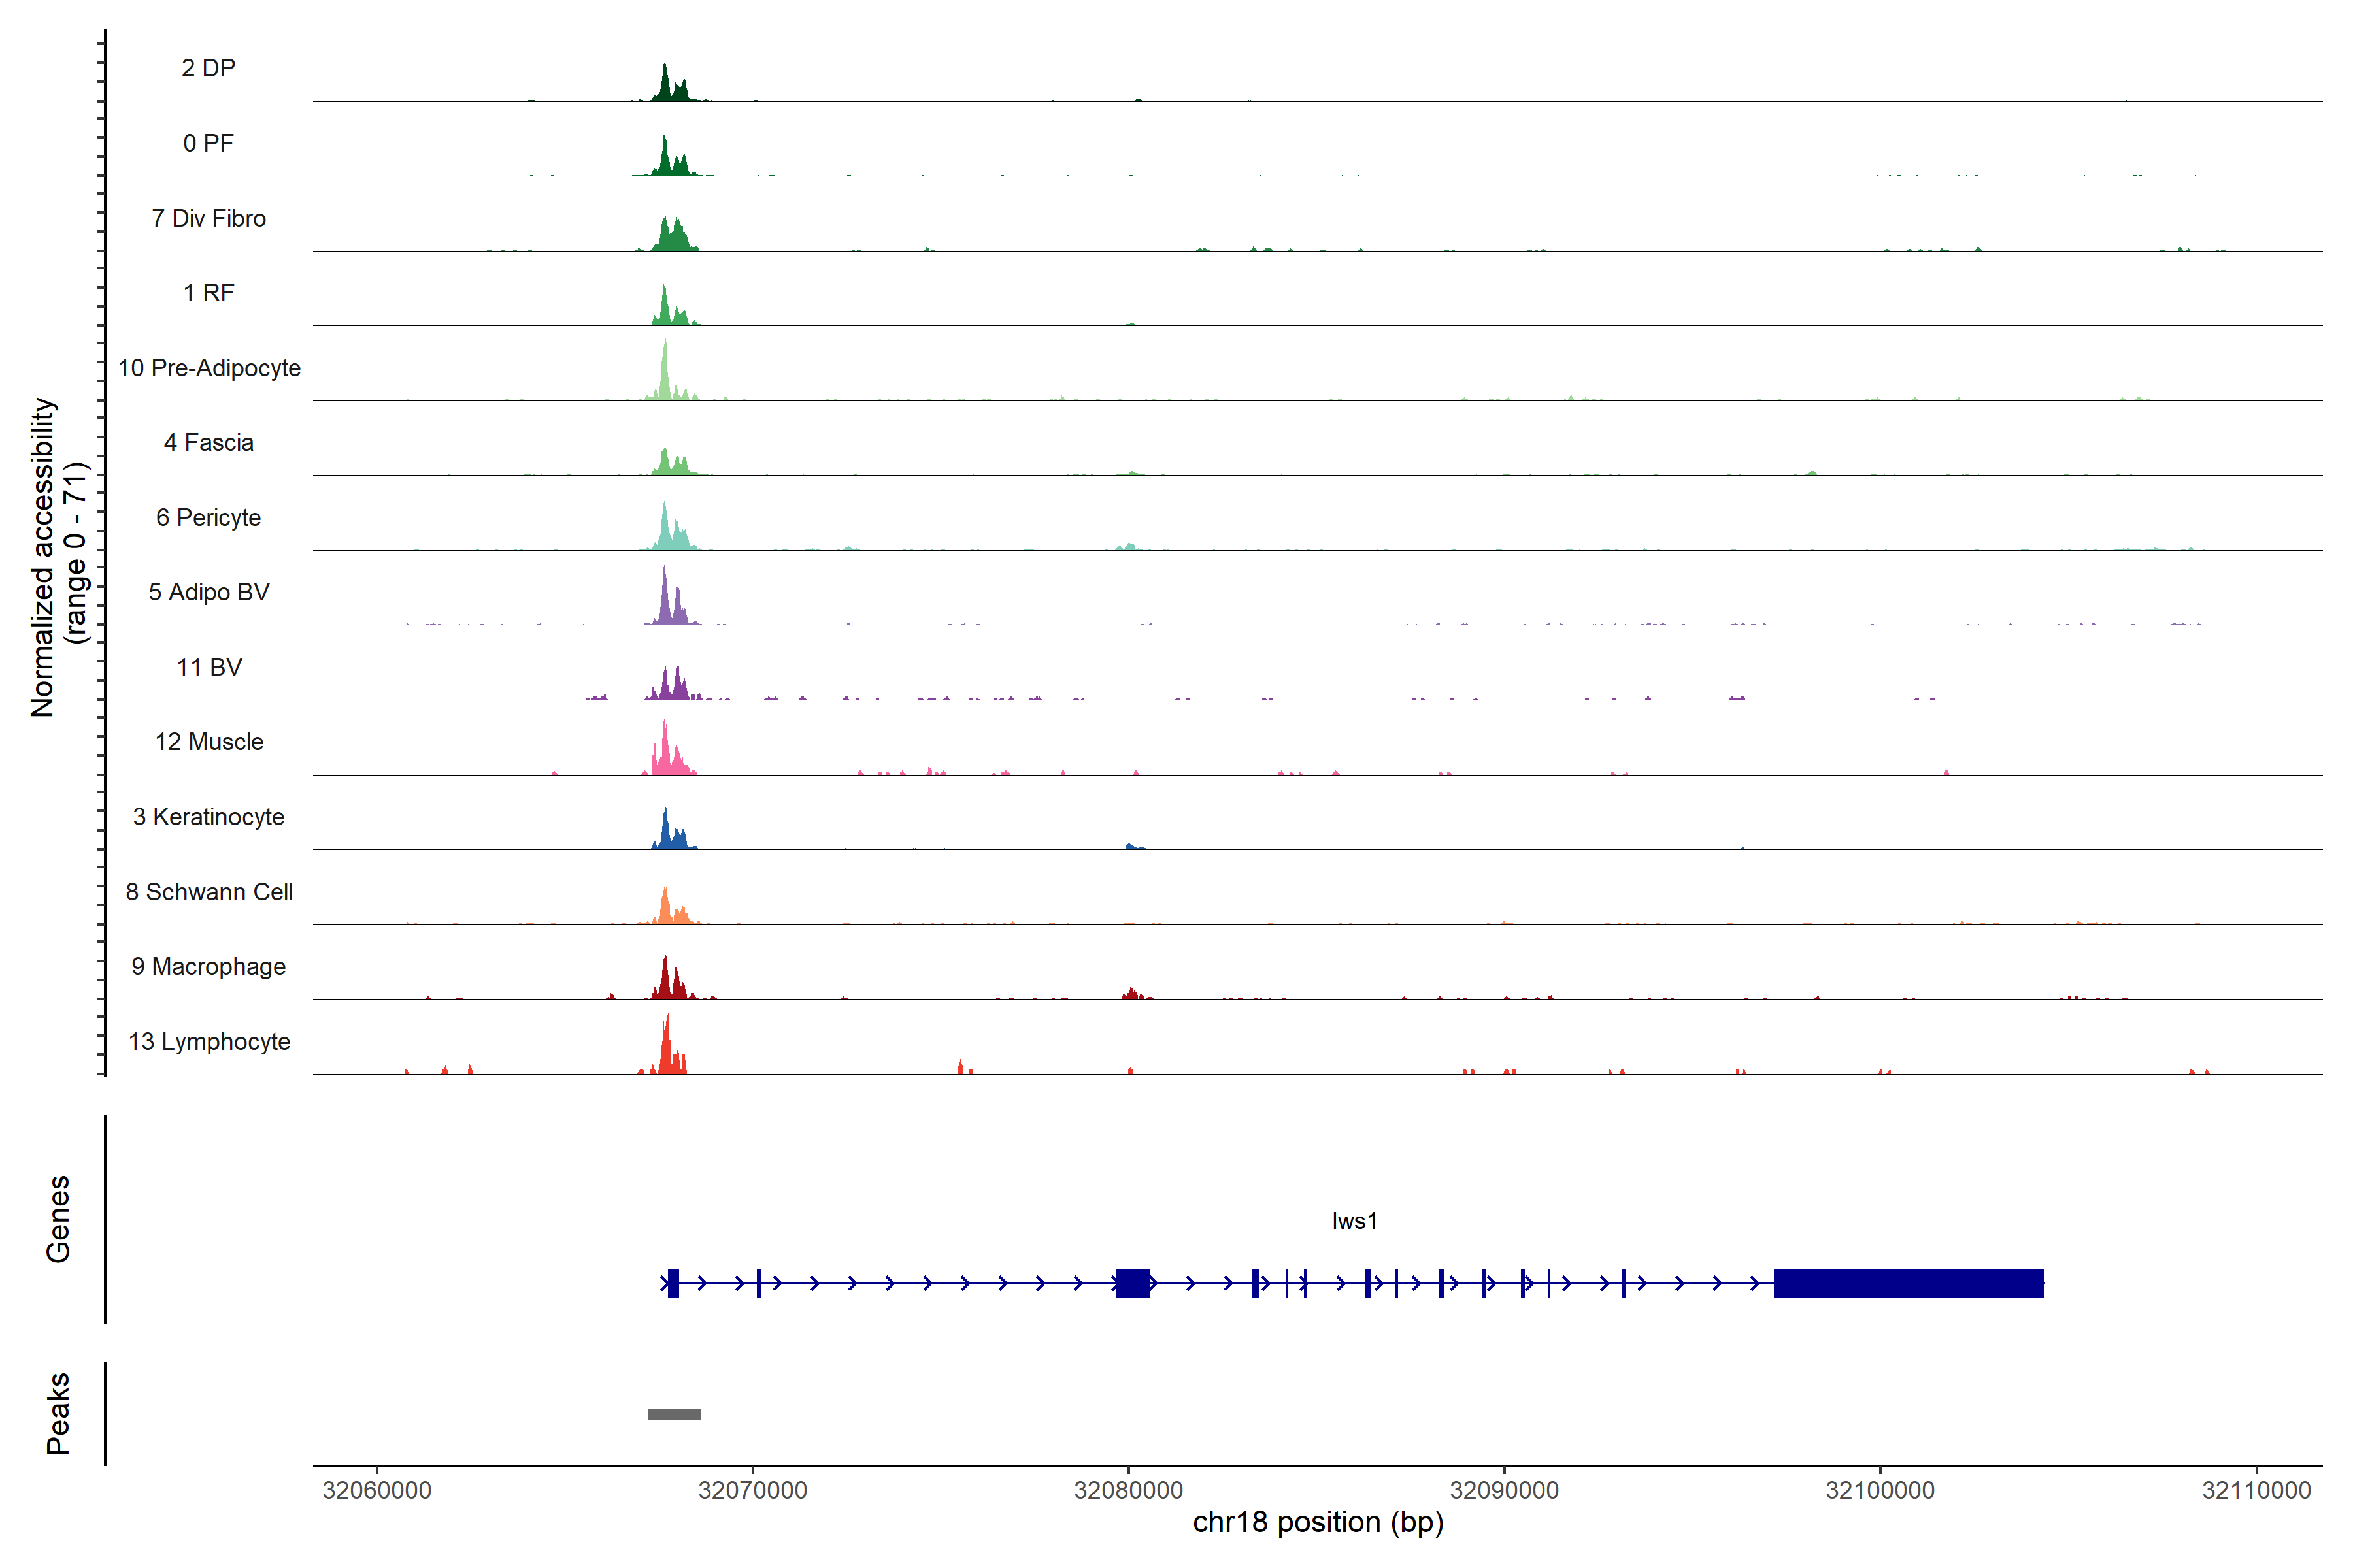The height and width of the screenshot is (1568, 2353).
Task: Click the large last exon of Iws1
Action: tap(1908, 1283)
